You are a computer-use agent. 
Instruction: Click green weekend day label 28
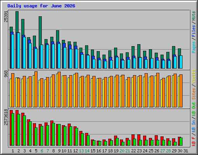168,151
